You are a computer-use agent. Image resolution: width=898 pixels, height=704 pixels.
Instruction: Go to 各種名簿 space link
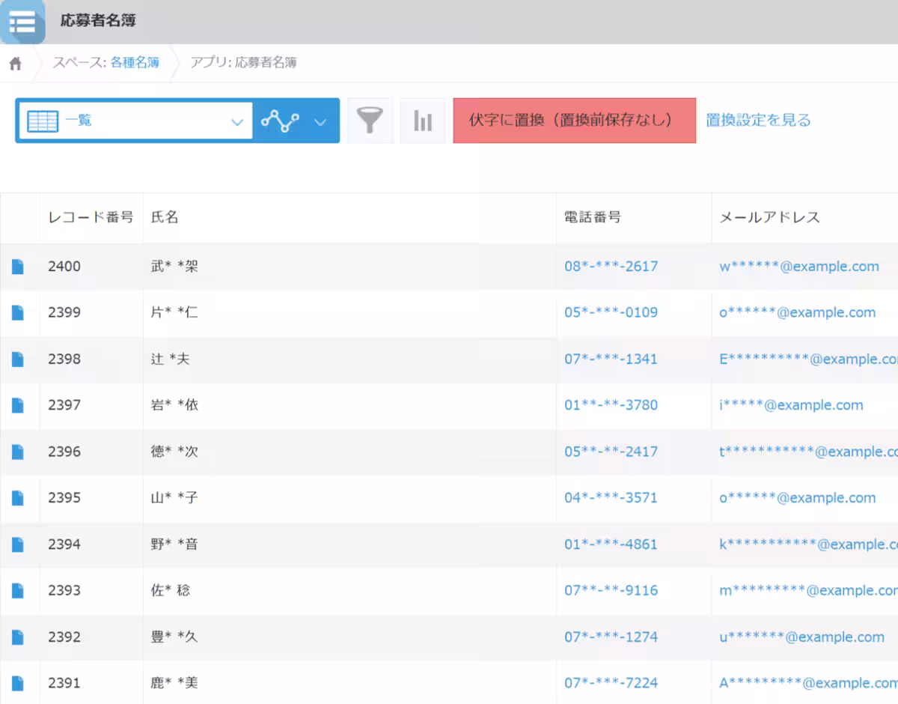pyautogui.click(x=135, y=63)
